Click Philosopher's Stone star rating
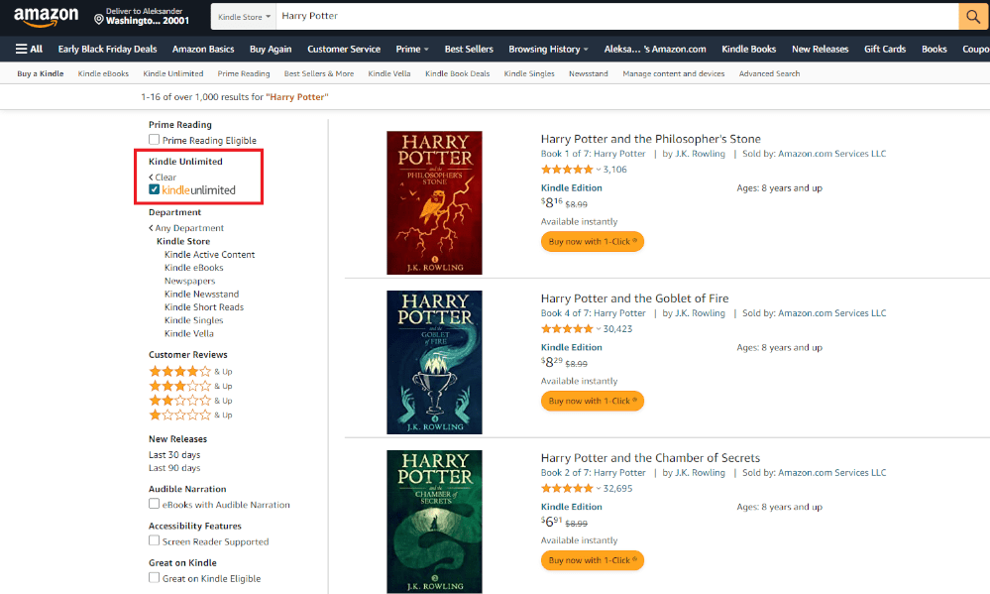The height and width of the screenshot is (594, 990). tap(567, 170)
